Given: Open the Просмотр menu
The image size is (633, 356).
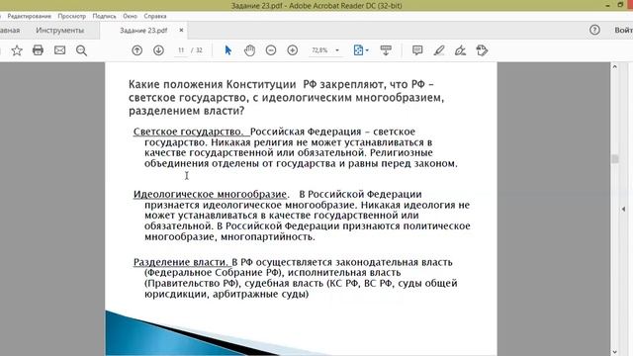Looking at the screenshot, I should [x=72, y=16].
